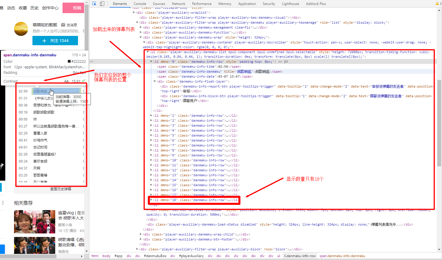
Task: Activate the inspect element picker icon
Action: click(x=94, y=4)
